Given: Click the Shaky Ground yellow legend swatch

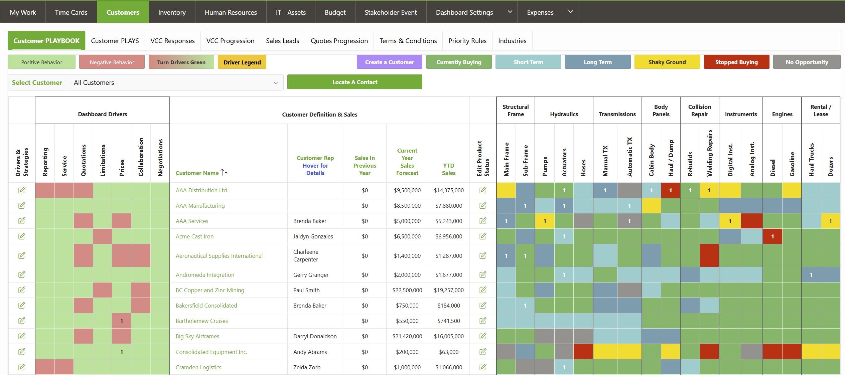Looking at the screenshot, I should click(x=667, y=62).
